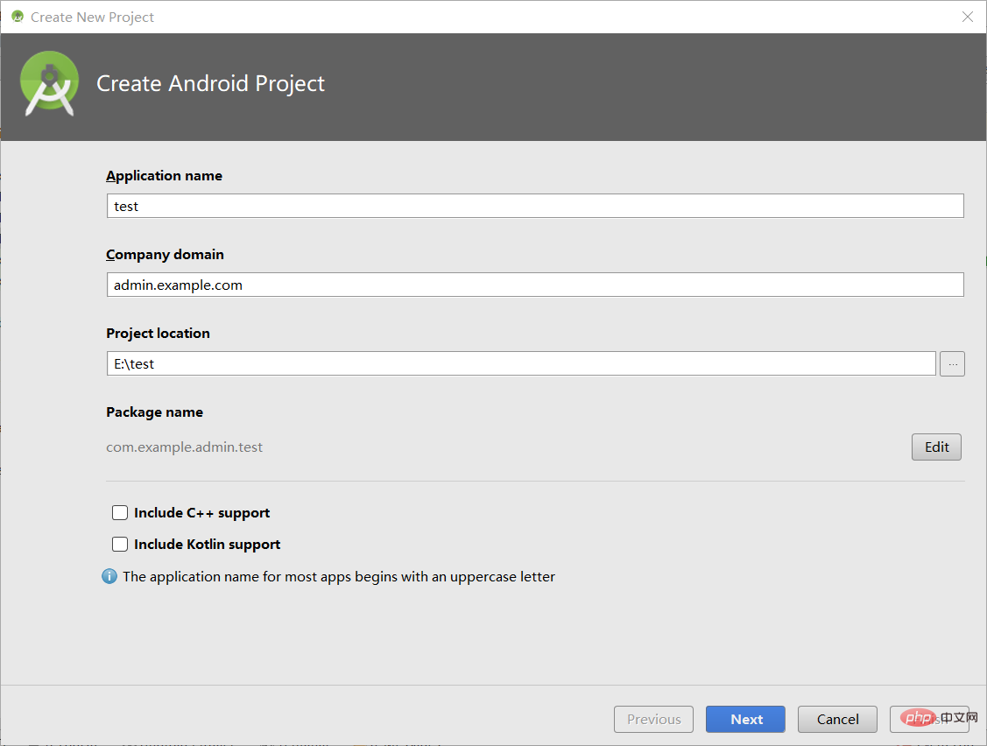Click the package name com.example.admin.test
987x746 pixels.
[184, 447]
